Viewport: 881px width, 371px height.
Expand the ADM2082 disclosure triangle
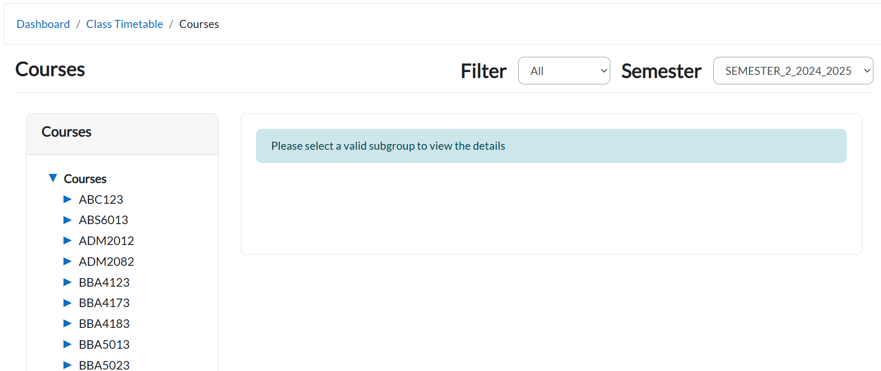tap(67, 262)
